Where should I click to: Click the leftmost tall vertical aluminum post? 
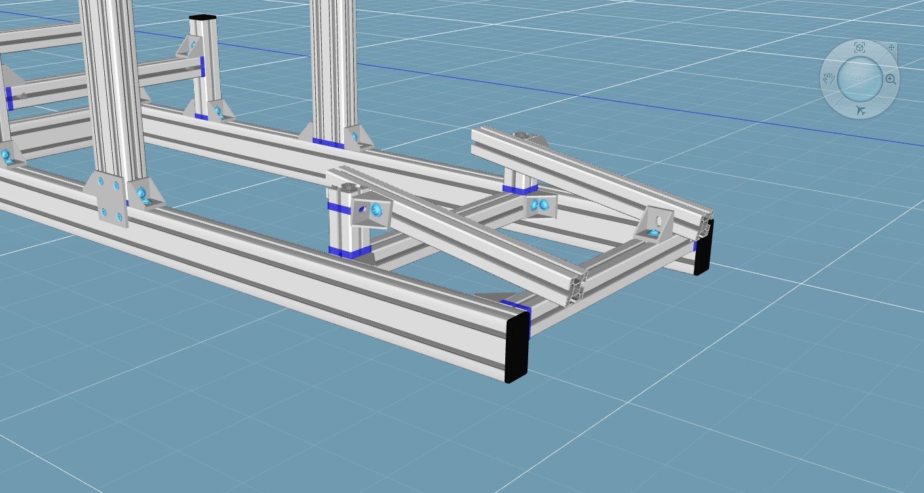pos(110,85)
